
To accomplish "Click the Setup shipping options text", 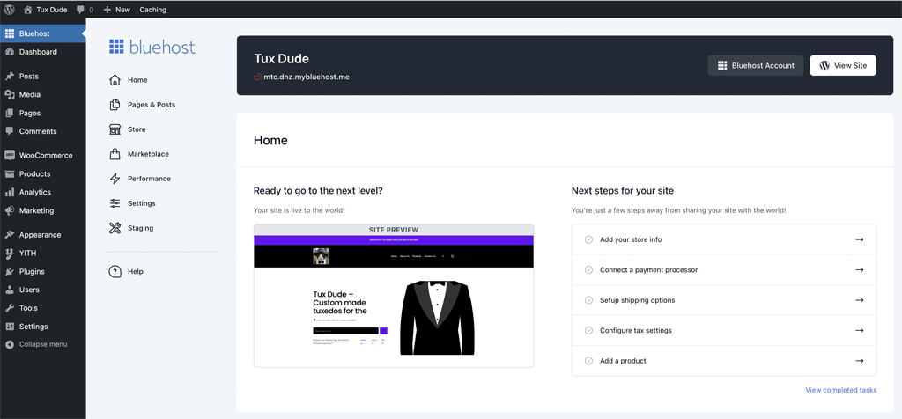I will [x=638, y=300].
